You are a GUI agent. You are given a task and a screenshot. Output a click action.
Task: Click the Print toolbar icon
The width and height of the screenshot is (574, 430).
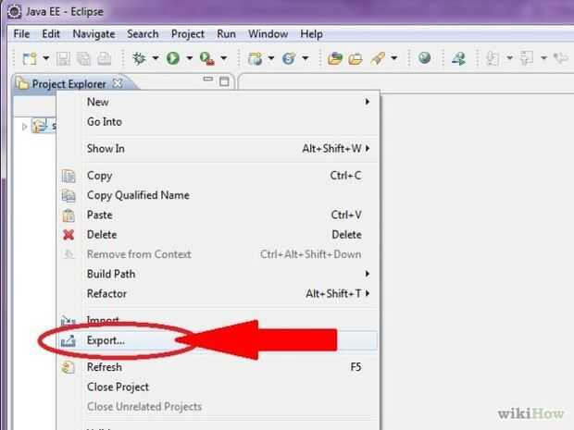pos(104,58)
